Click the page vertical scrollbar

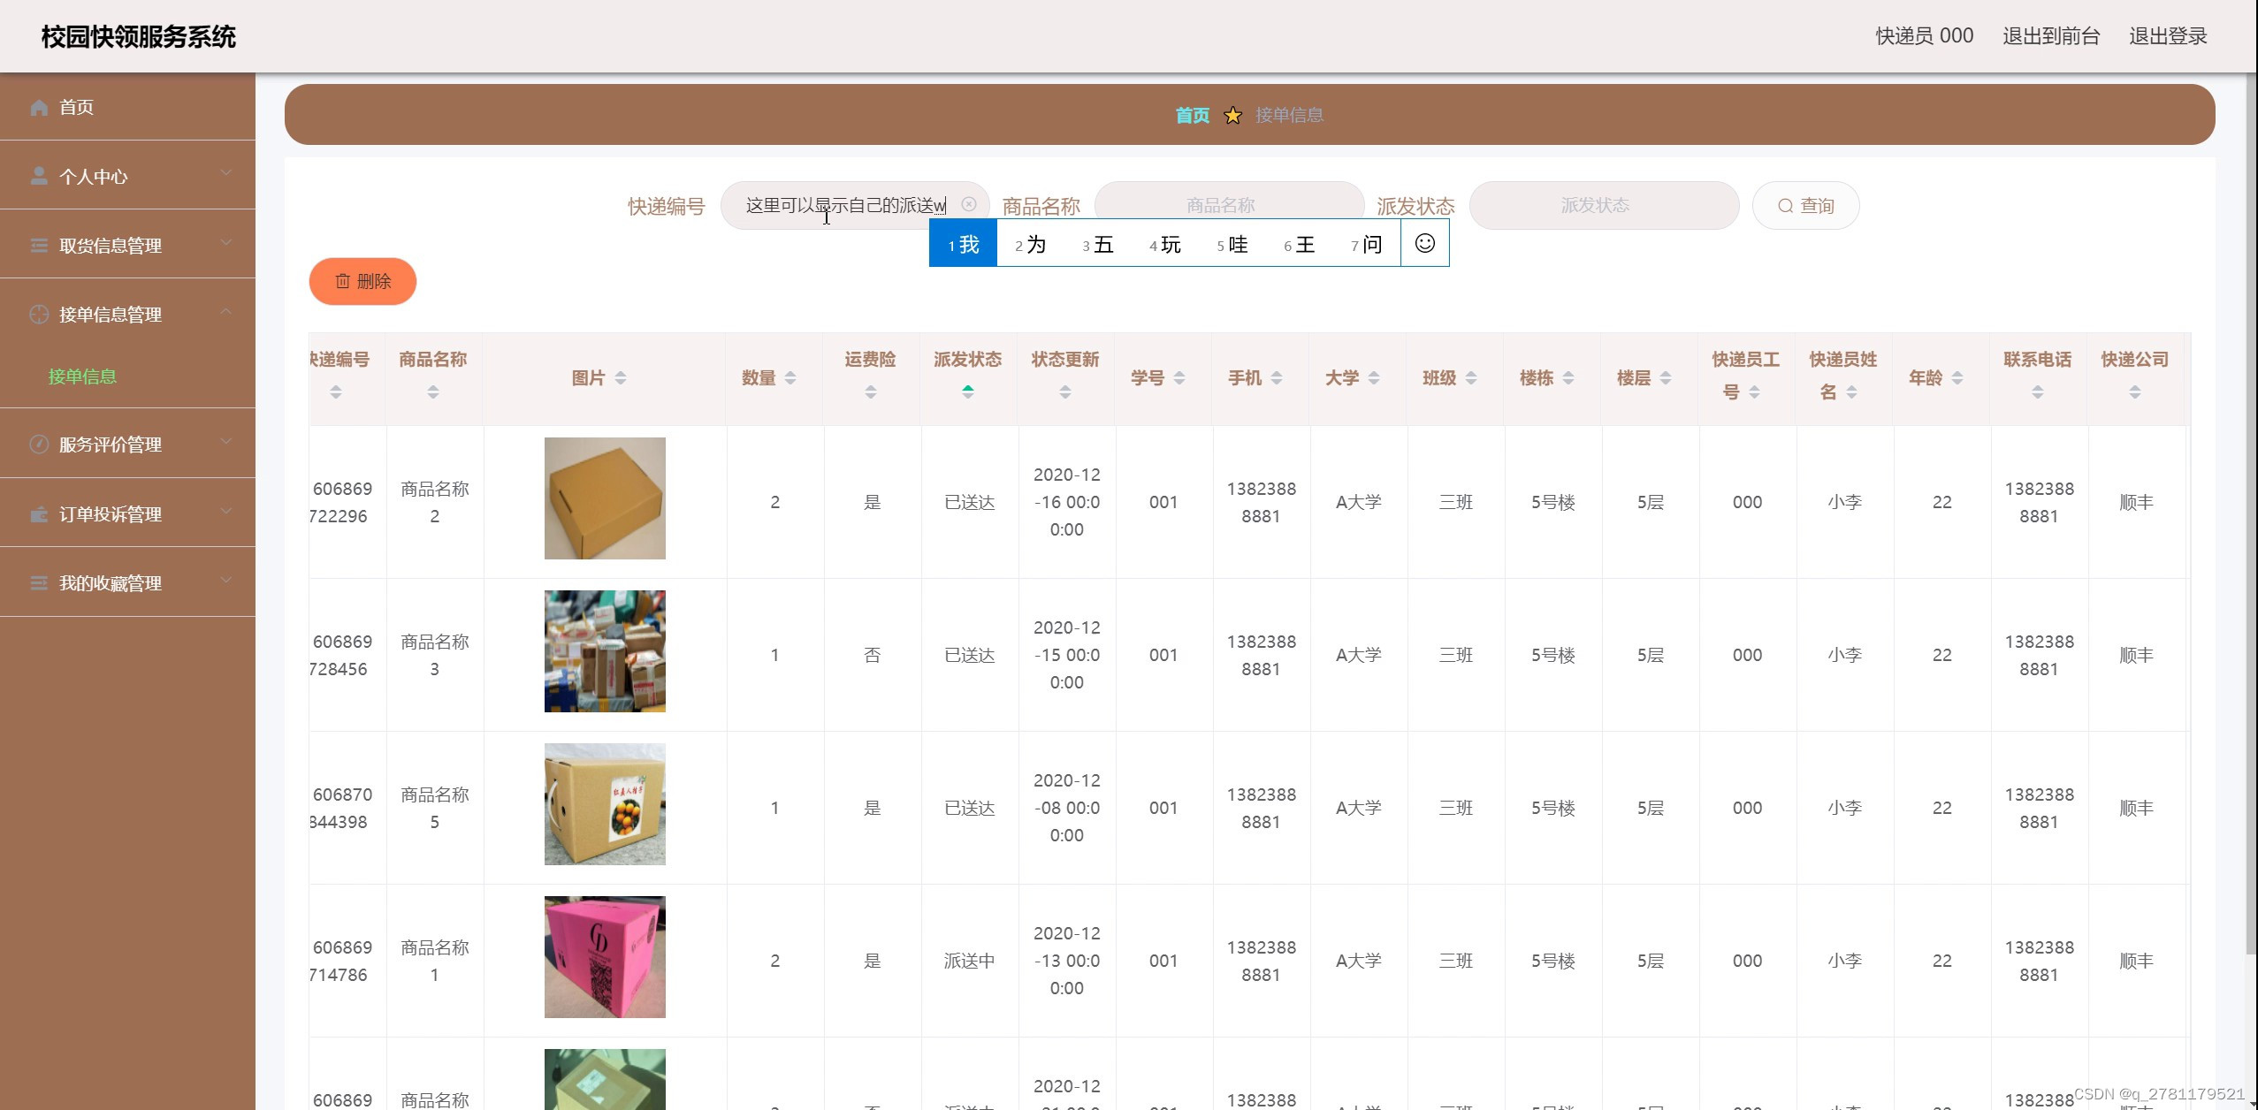(2251, 513)
